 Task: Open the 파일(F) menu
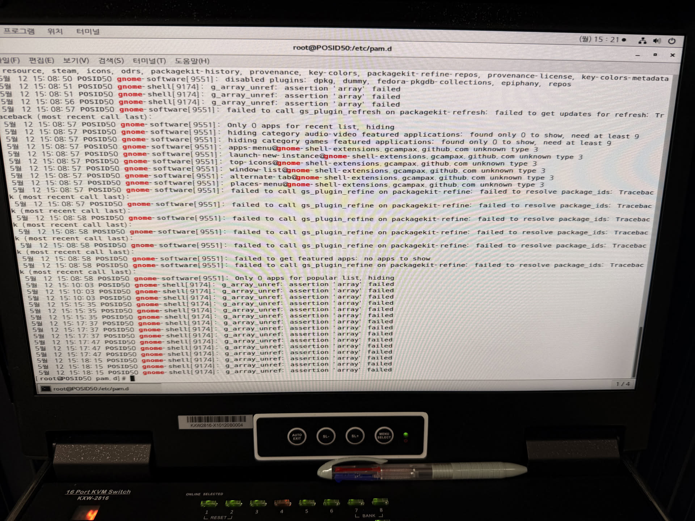coord(9,60)
